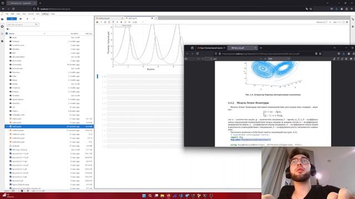Screen dimensions: 355x199
Task: Open the File menu in JupyterLab
Action: click(x=7, y=14)
